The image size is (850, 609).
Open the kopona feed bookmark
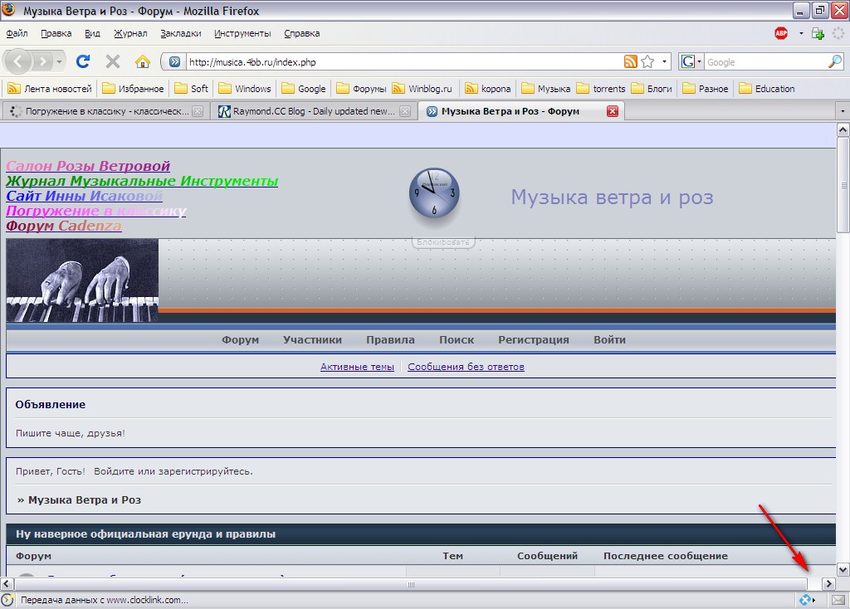pos(488,88)
